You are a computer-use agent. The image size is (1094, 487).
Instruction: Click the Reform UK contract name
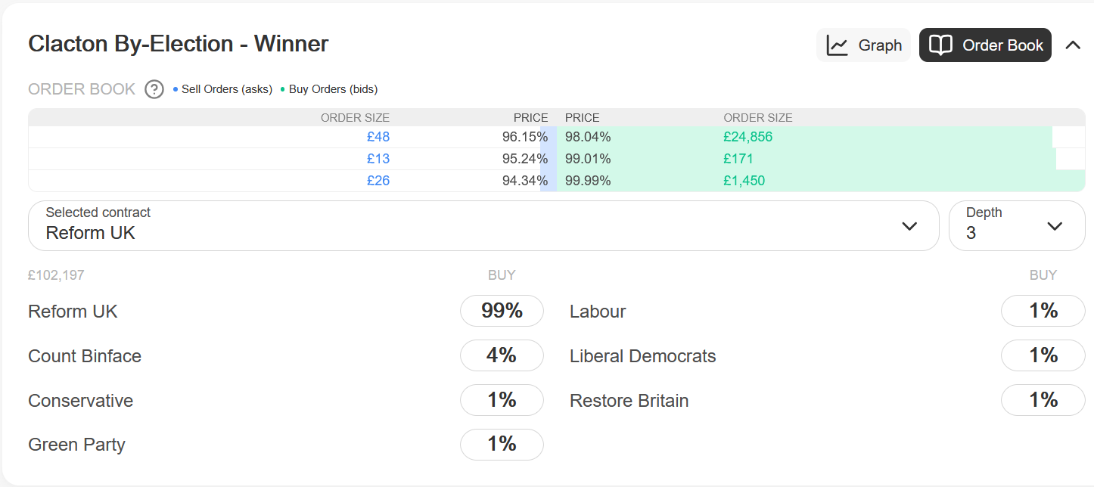tap(73, 312)
